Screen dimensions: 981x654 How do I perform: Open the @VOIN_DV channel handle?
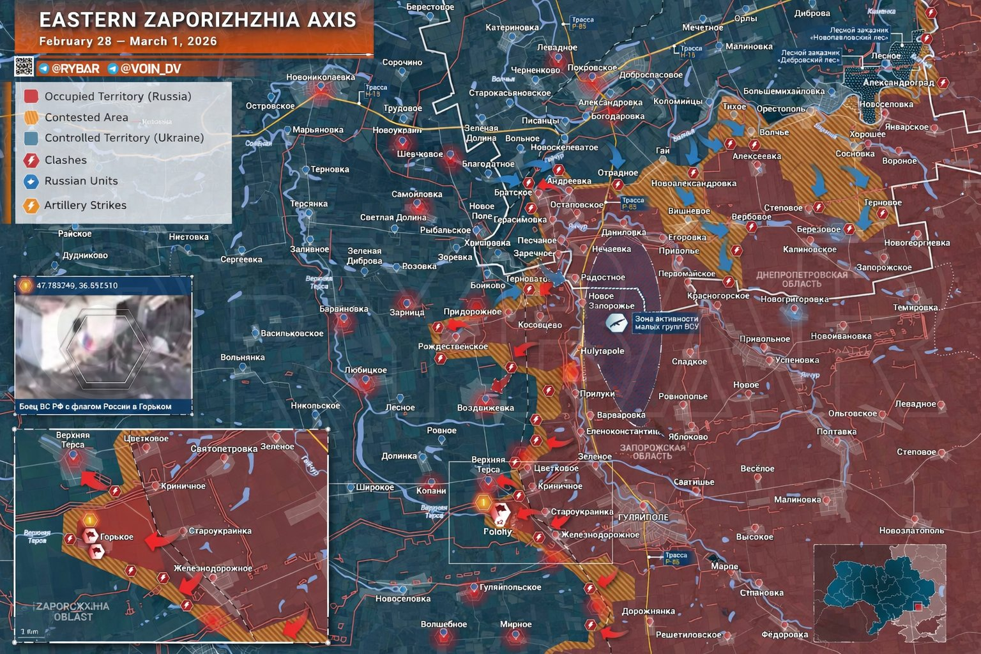[x=151, y=68]
